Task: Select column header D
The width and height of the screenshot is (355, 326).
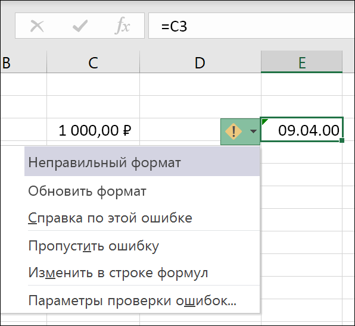Action: pos(200,62)
